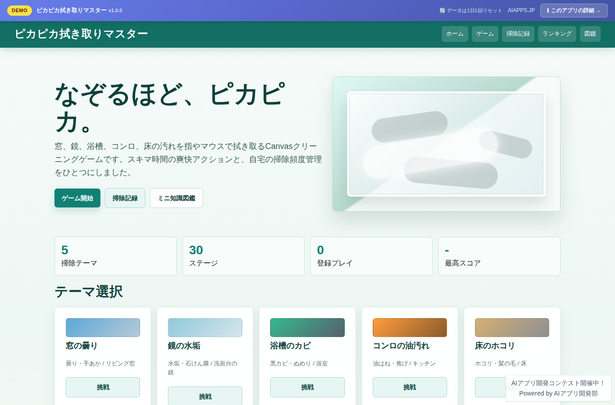Switch to the ランキング page
Image resolution: width=615 pixels, height=405 pixels.
[x=557, y=34]
